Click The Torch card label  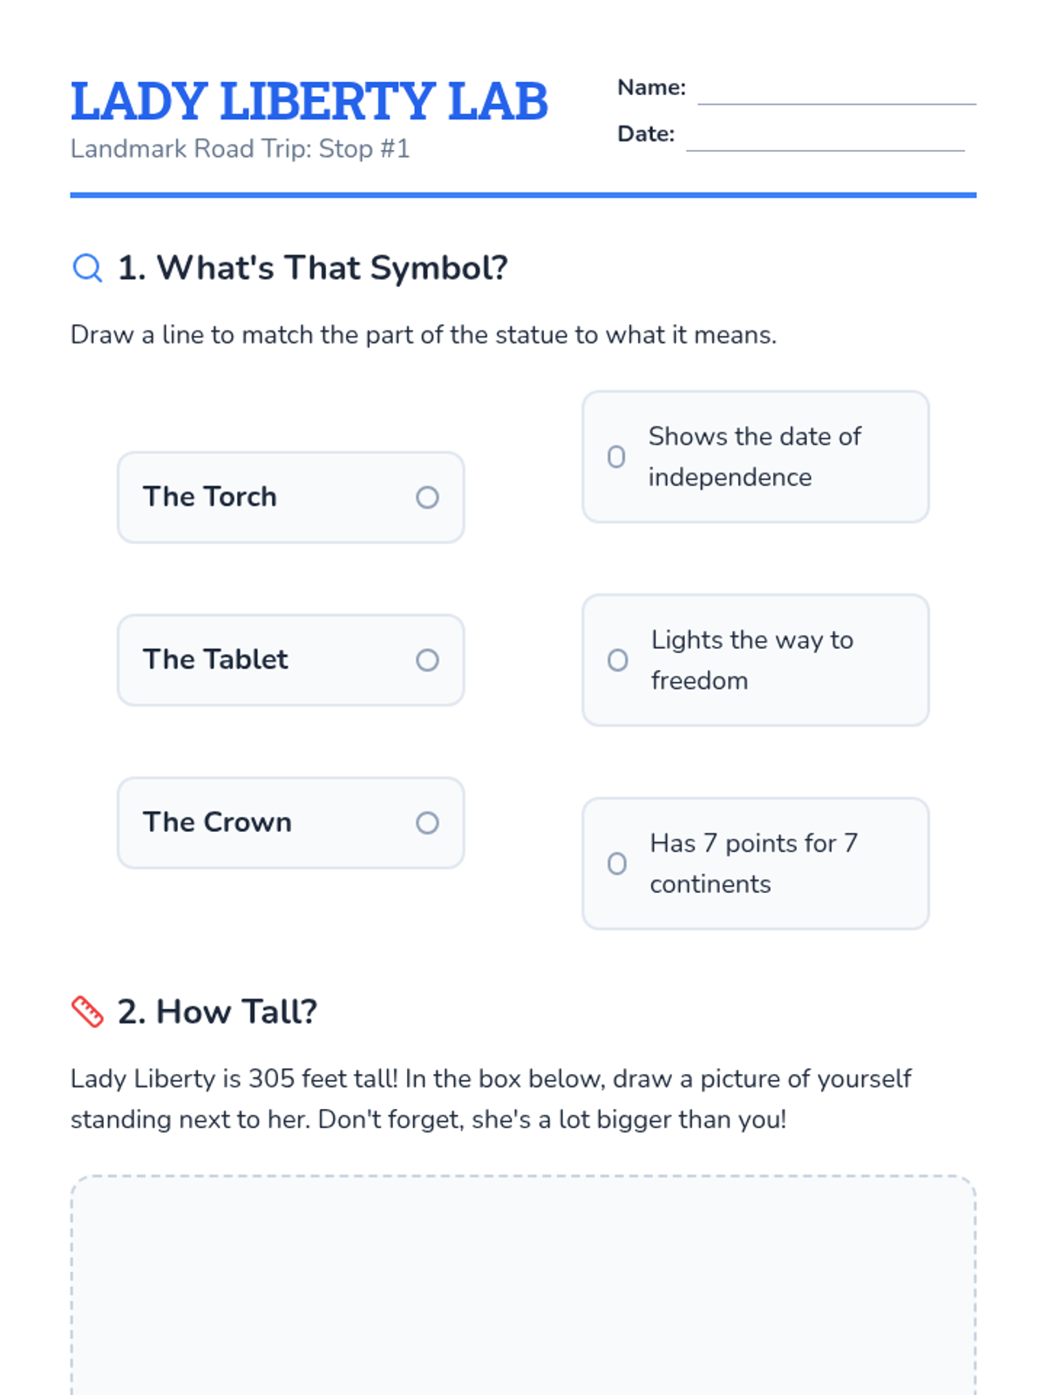click(x=210, y=497)
